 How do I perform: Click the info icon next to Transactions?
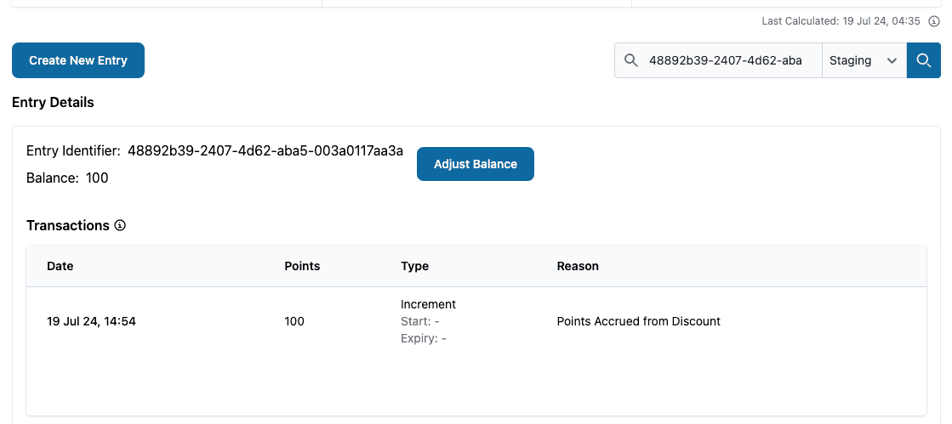tap(120, 225)
